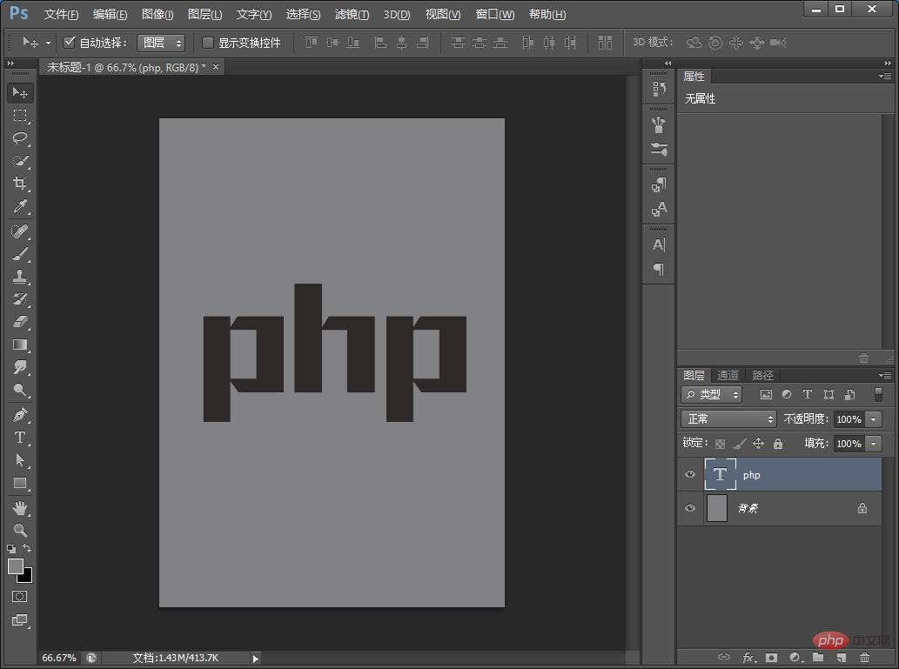Open the Layers panel flyout menu
This screenshot has width=899, height=669.
[885, 376]
